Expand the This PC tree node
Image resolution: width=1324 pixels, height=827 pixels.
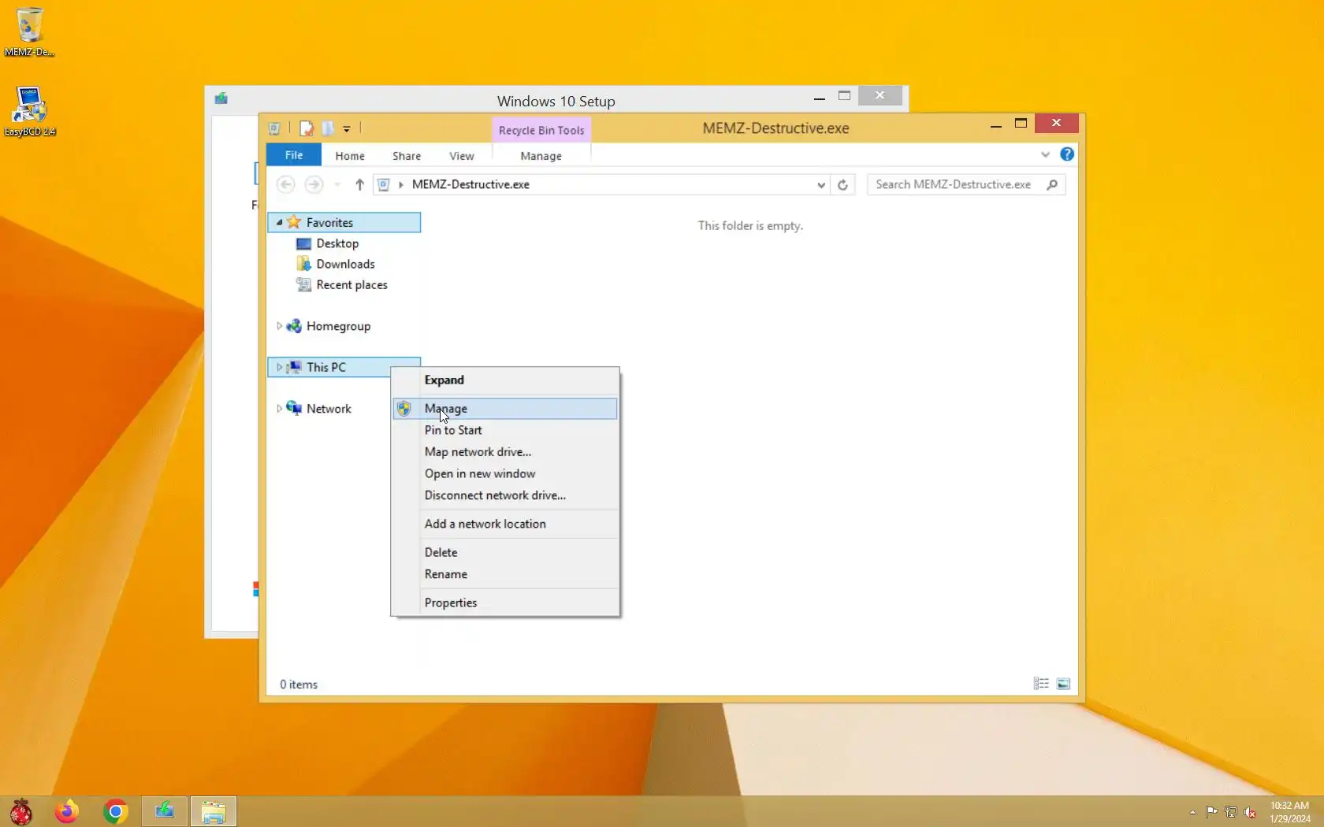tap(279, 367)
